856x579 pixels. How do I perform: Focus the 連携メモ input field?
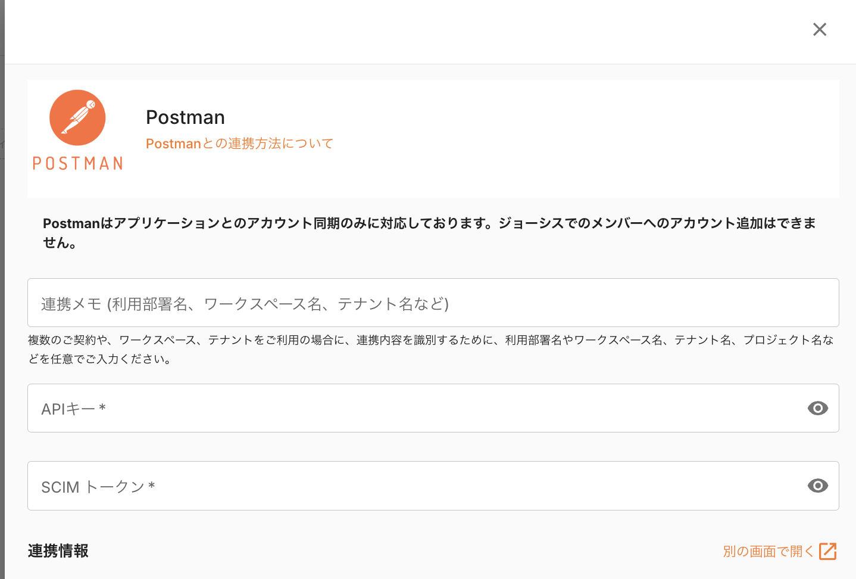point(433,303)
